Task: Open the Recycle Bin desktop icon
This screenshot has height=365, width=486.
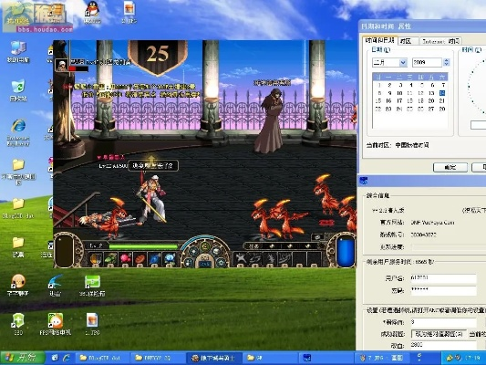Action: click(x=18, y=90)
